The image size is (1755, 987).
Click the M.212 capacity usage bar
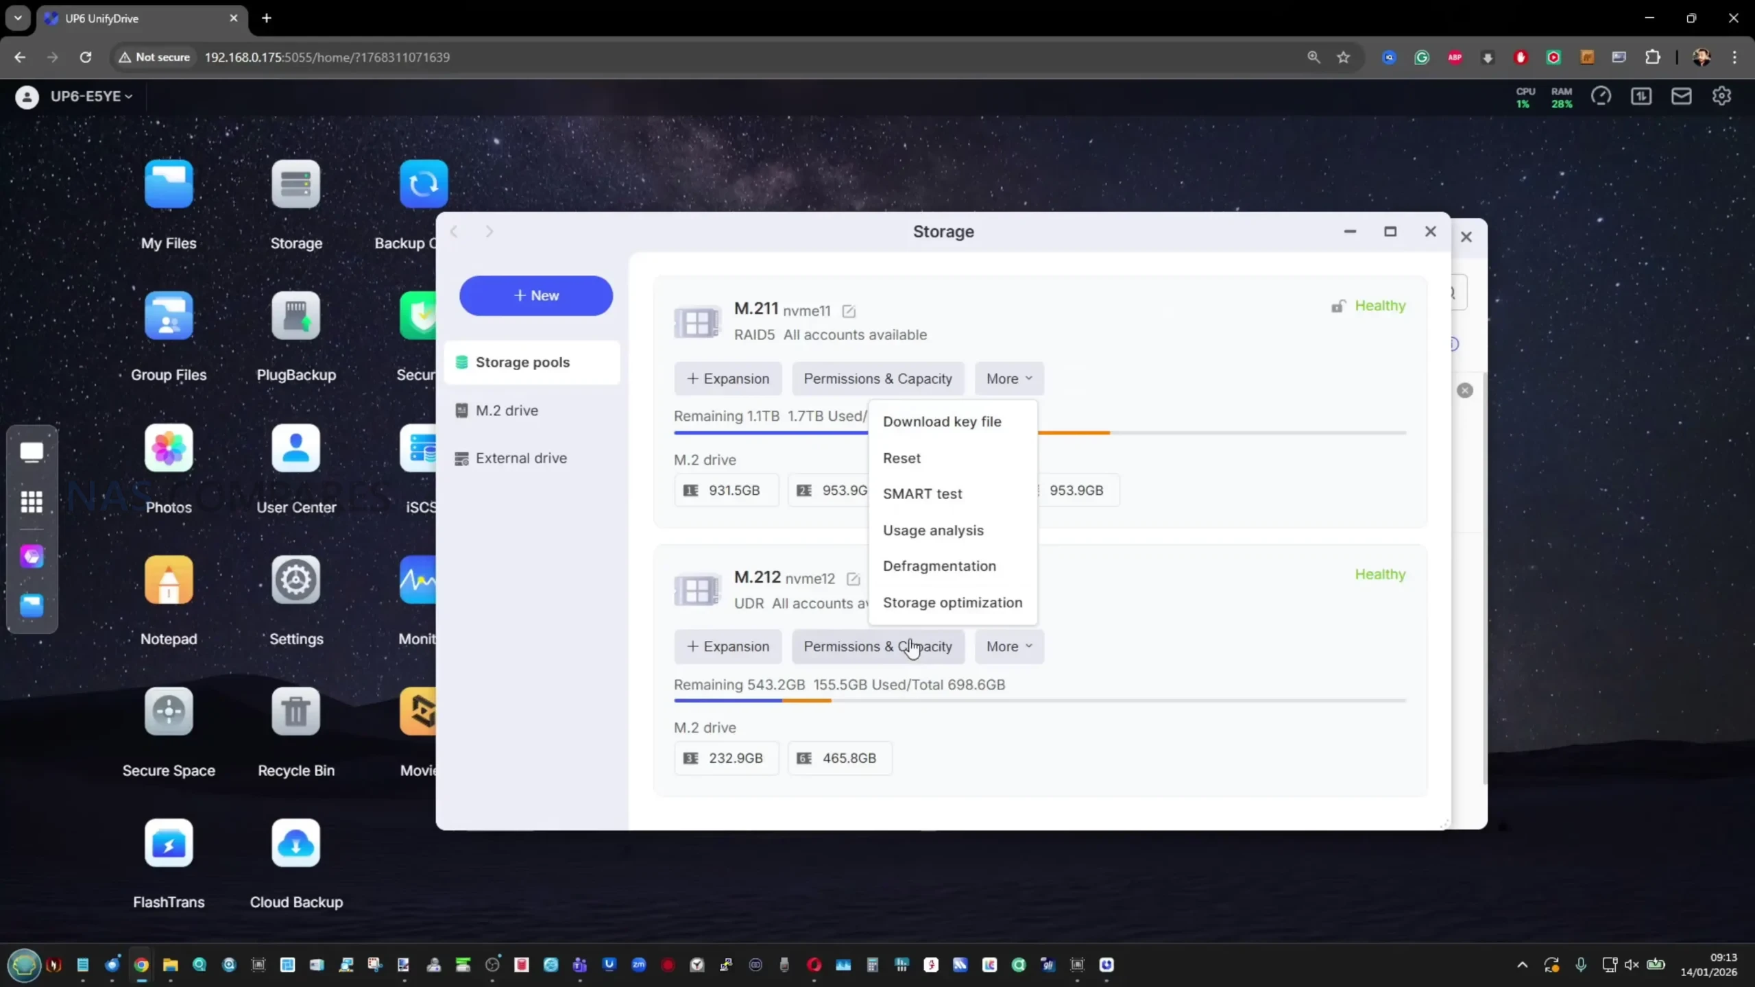(1039, 700)
